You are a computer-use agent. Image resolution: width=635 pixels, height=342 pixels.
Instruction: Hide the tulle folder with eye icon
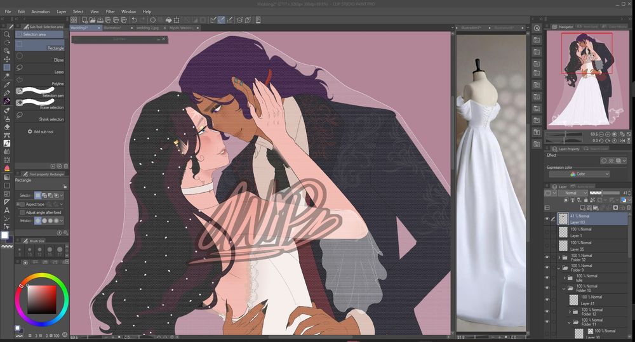pyautogui.click(x=547, y=278)
